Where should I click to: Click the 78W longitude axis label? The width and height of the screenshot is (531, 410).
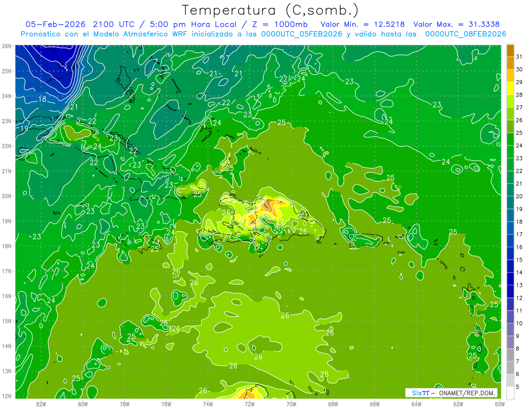coord(124,403)
